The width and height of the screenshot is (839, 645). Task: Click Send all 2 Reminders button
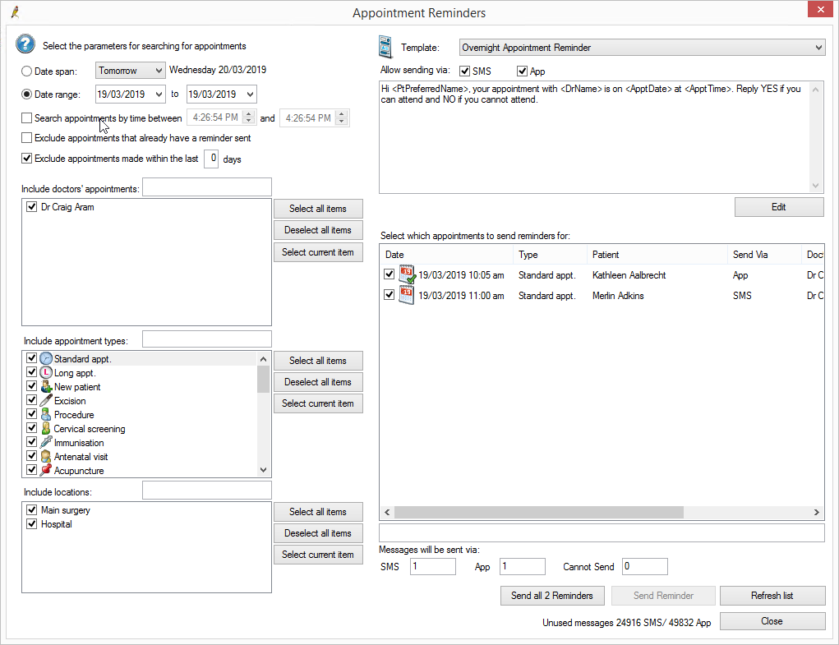click(552, 596)
